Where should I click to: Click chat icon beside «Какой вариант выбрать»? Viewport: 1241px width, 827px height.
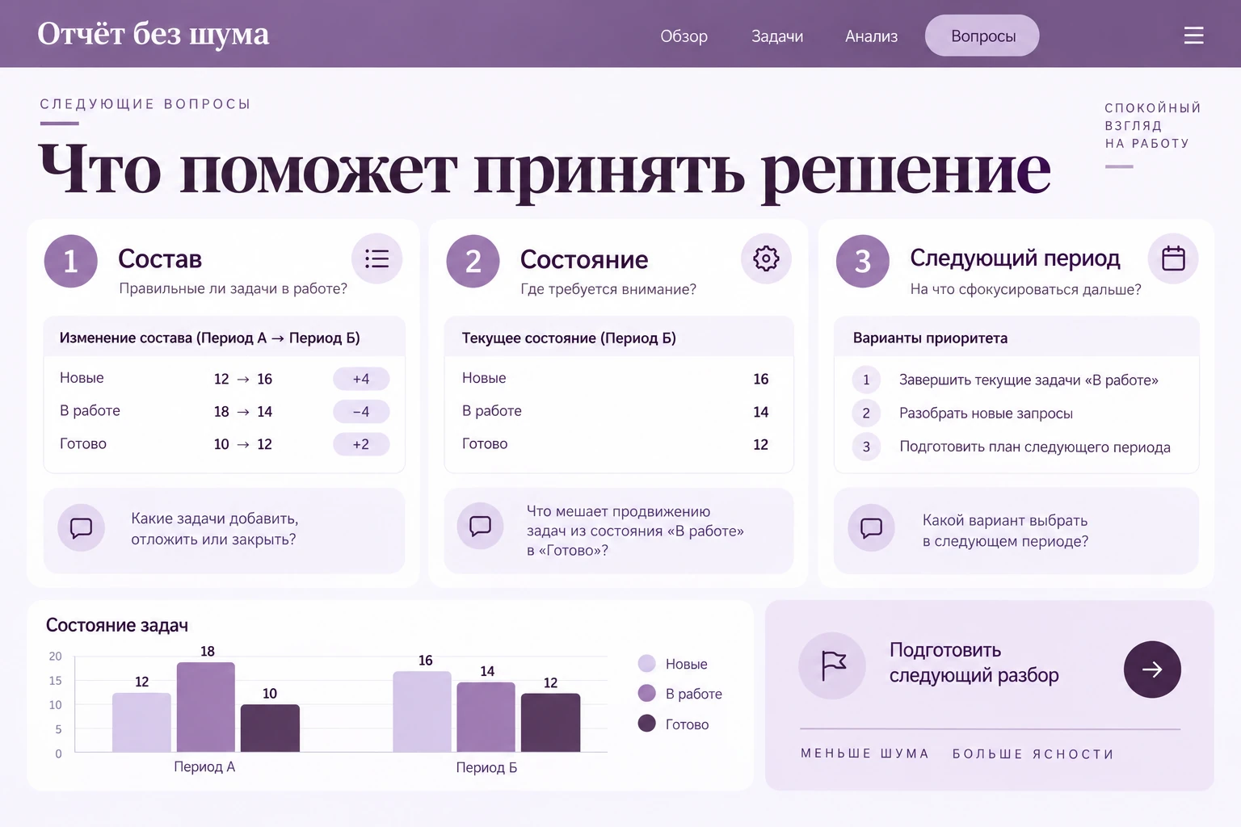click(872, 528)
